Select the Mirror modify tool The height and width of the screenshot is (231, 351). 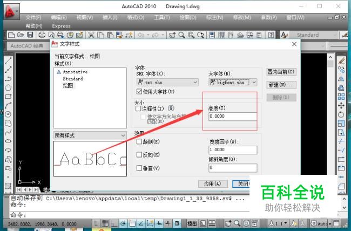(341, 79)
